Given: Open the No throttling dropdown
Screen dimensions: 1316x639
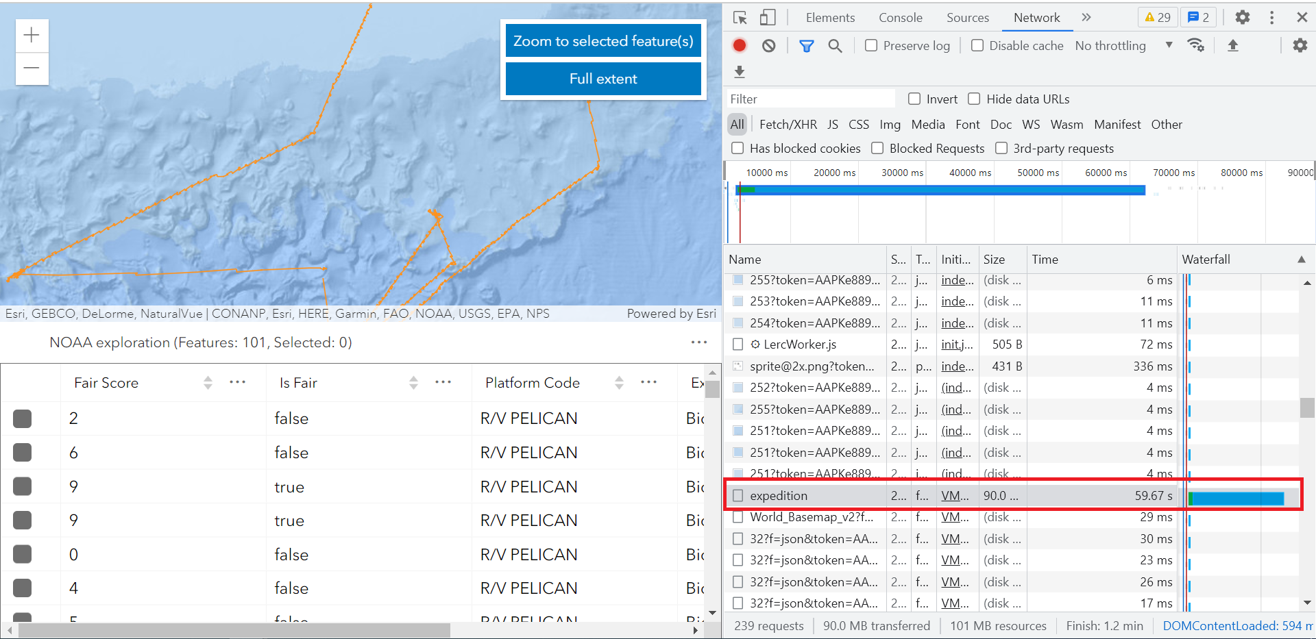Looking at the screenshot, I should 1123,46.
